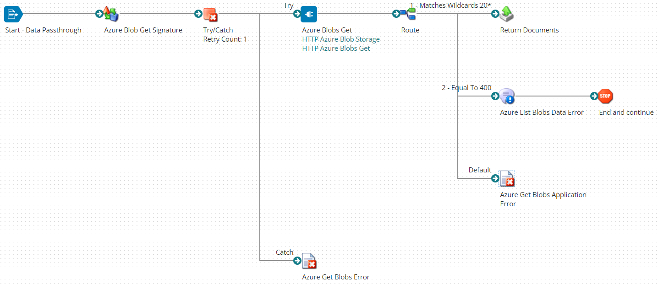The width and height of the screenshot is (658, 284).
Task: Open the HTTP Azure Blobs Get operation link
Action: pyautogui.click(x=336, y=48)
